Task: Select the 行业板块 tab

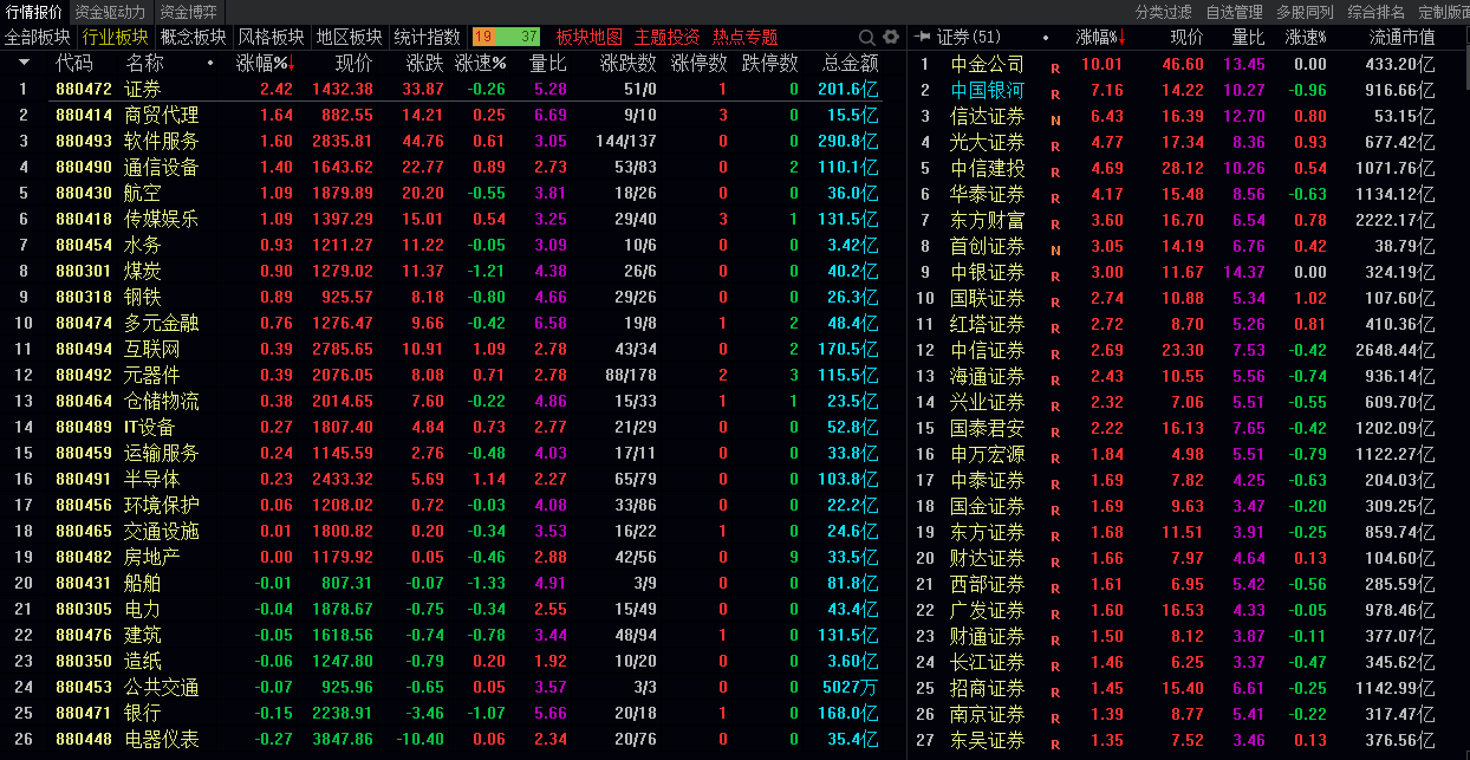Action: coord(115,37)
